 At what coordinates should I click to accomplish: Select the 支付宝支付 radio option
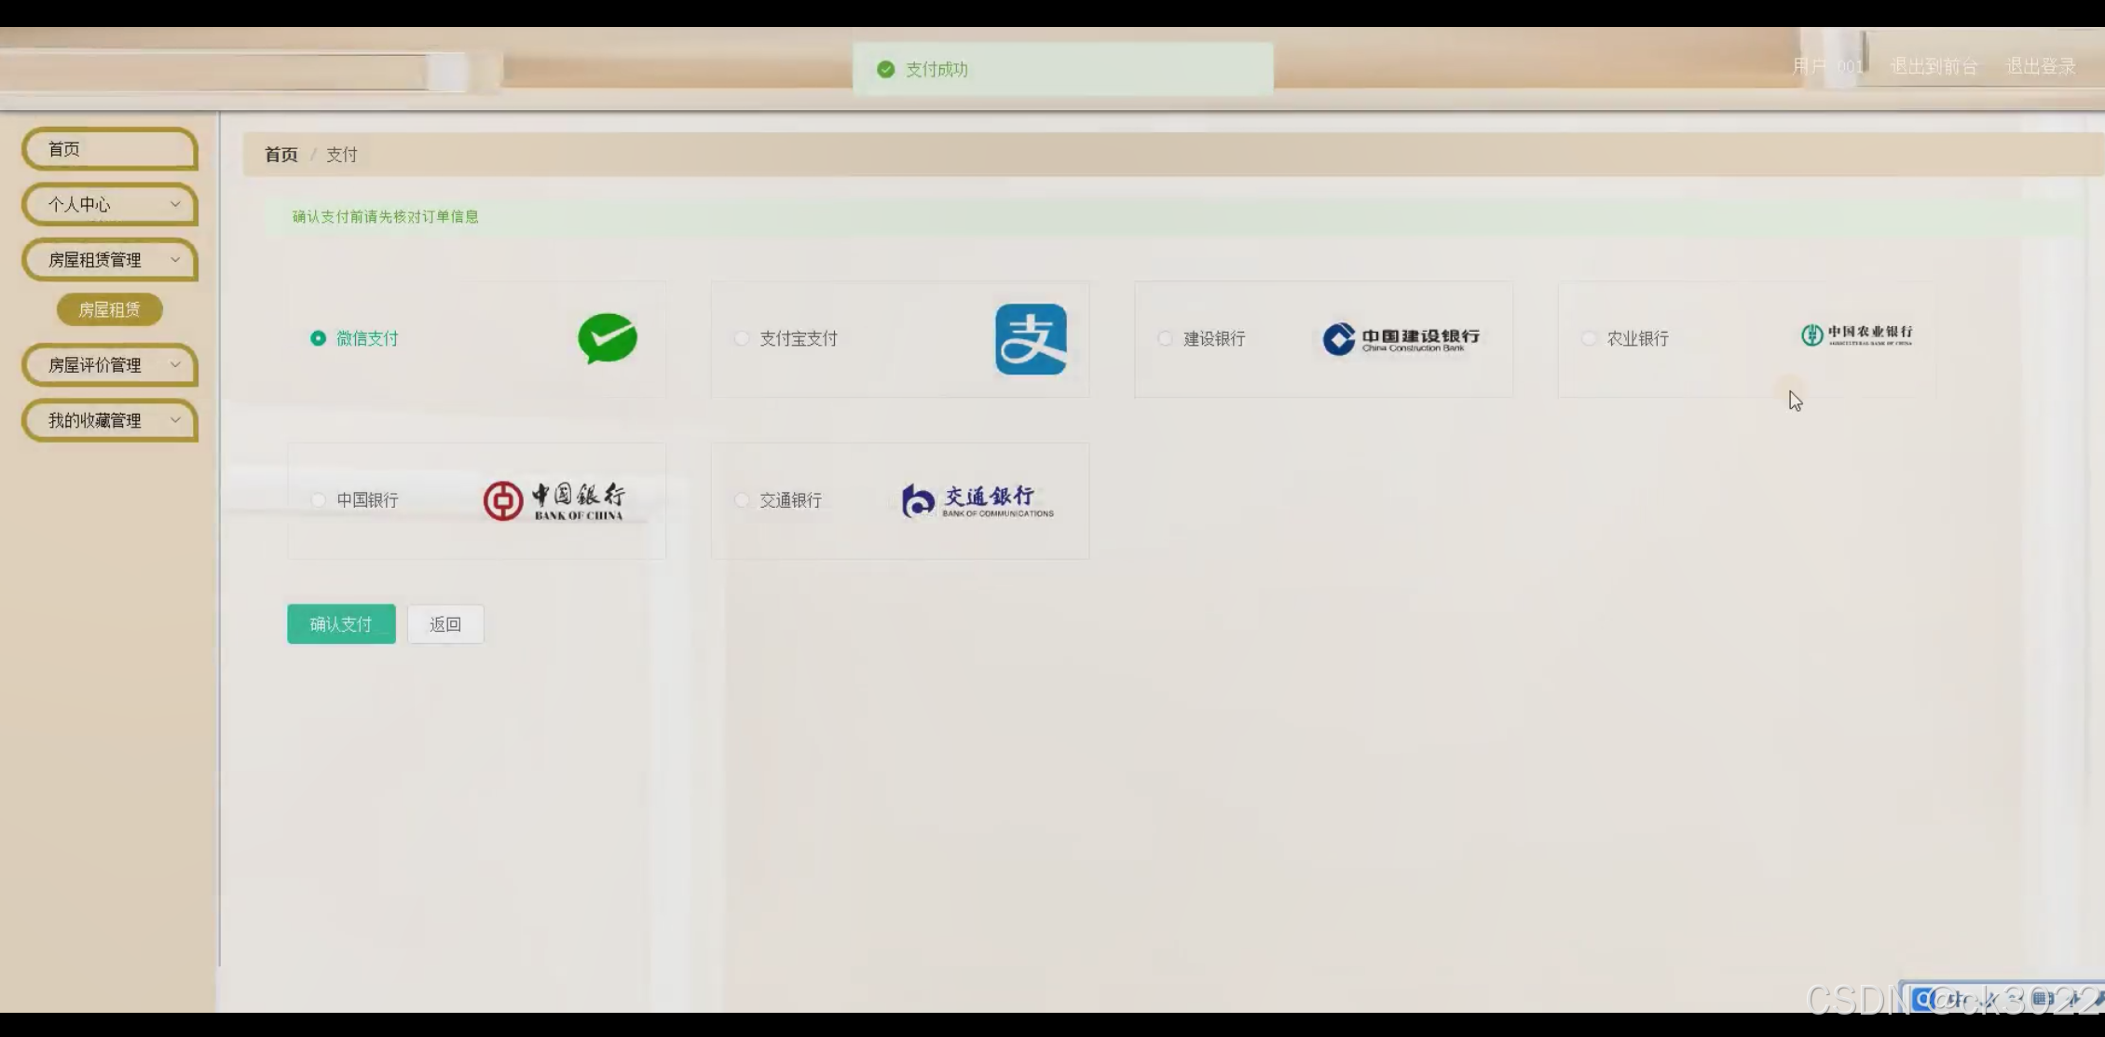point(742,338)
